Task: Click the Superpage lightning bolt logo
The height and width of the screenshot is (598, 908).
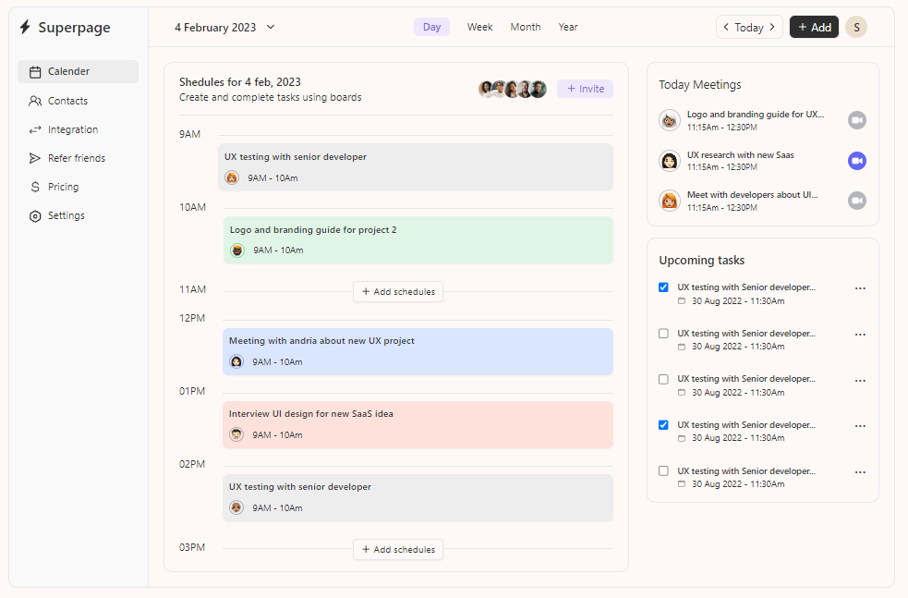Action: [25, 27]
